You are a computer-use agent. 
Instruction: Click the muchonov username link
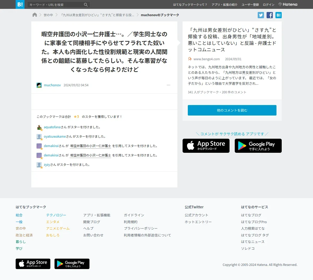click(x=52, y=85)
